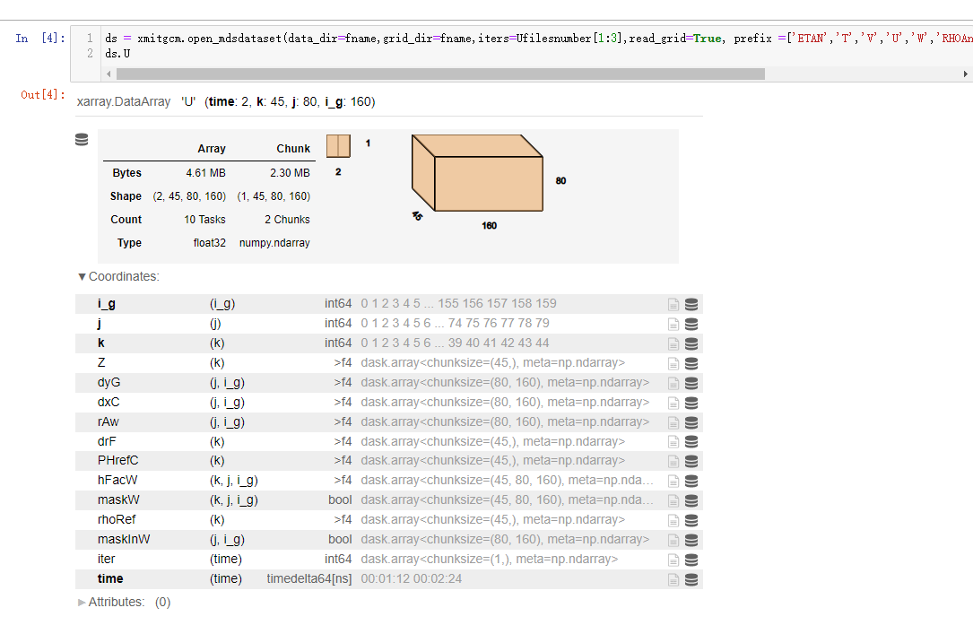973x634 pixels.
Task: Click the small time chunk diagram
Action: pyautogui.click(x=338, y=146)
